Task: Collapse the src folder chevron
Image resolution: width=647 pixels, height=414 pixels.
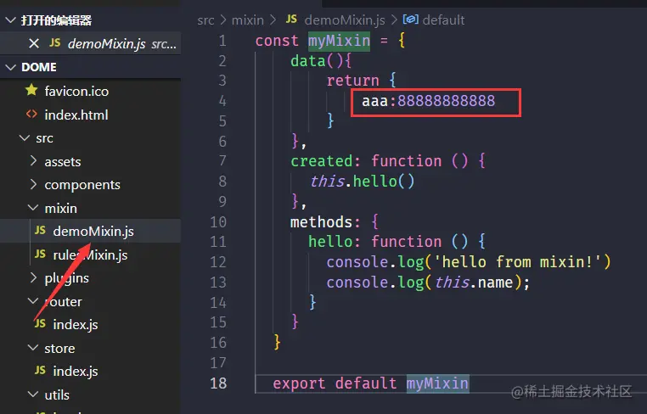Action: (25, 137)
